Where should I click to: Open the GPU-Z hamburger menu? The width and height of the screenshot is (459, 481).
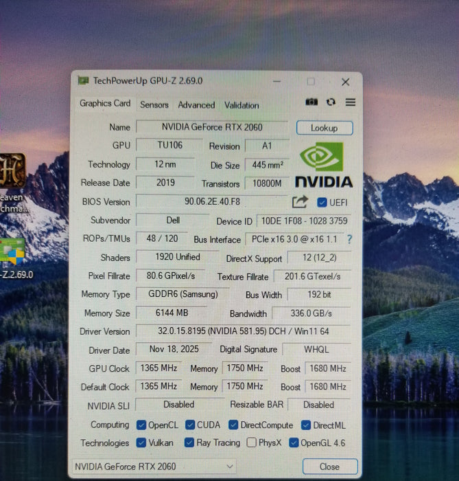[x=351, y=102]
